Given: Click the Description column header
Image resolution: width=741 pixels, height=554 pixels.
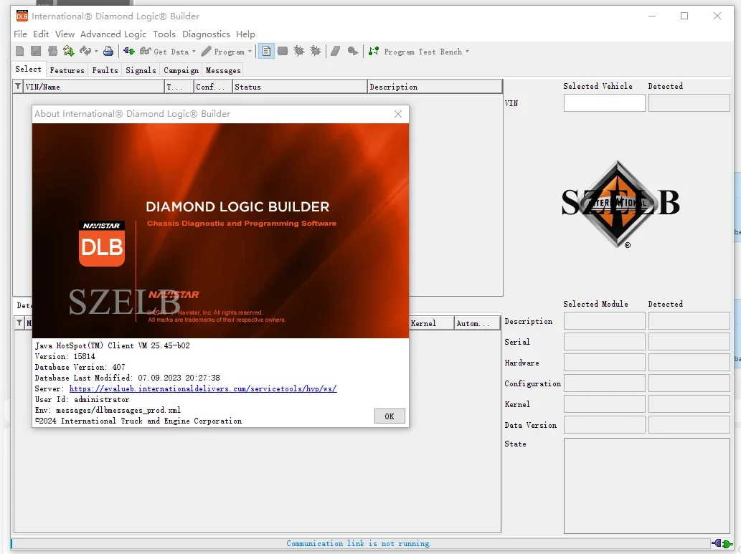Looking at the screenshot, I should [434, 87].
